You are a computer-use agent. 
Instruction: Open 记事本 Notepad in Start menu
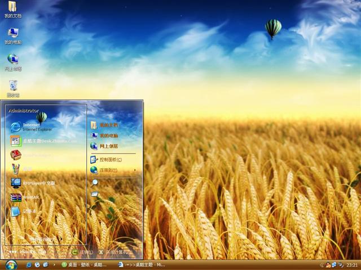24,211
